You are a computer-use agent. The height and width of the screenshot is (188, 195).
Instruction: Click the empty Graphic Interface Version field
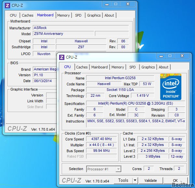[51, 95]
